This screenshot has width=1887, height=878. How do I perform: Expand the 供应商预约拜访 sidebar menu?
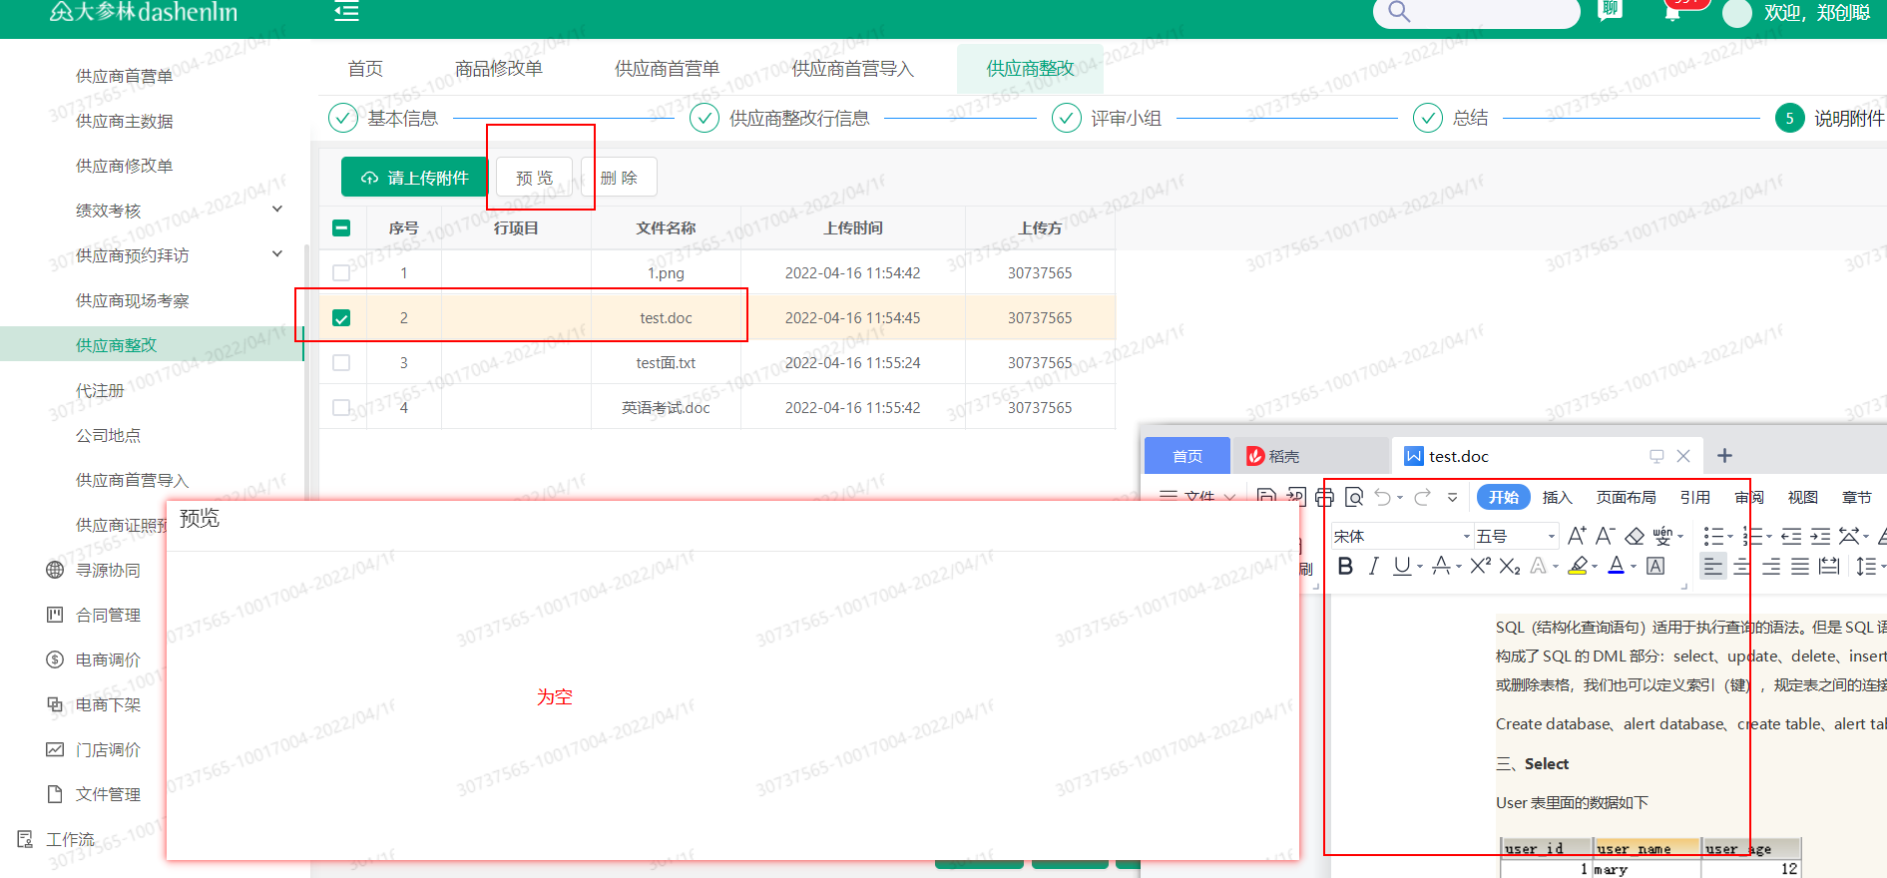(x=277, y=254)
